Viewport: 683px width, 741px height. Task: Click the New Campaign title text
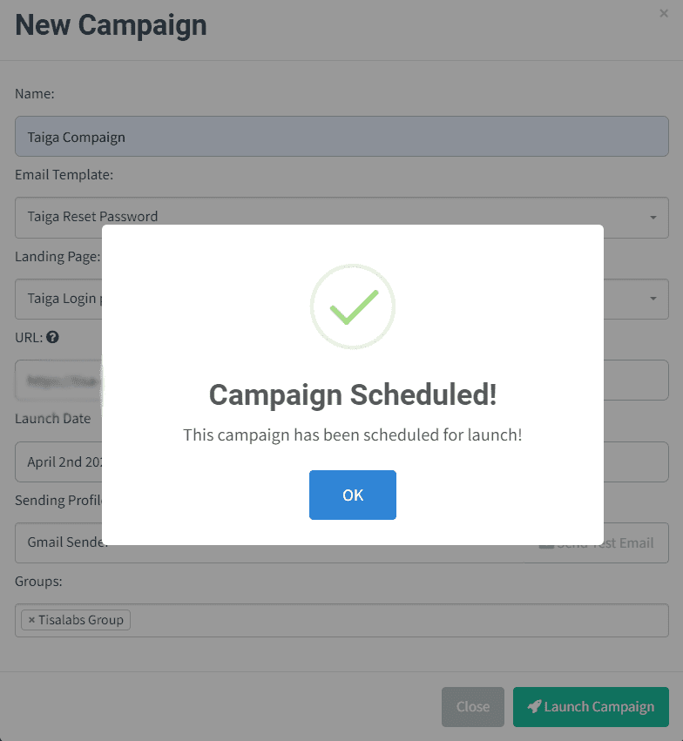point(112,25)
